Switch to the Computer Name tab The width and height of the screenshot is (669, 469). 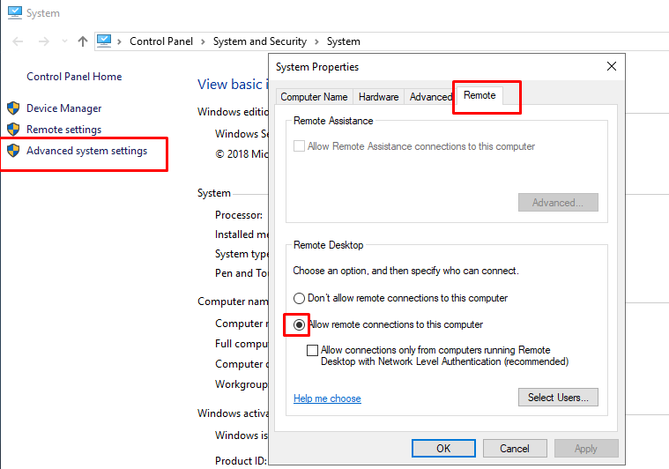pyautogui.click(x=314, y=97)
